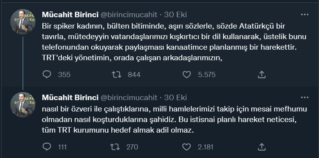Click reply icon on second tweet
Image resolution: width=319 pixels, height=158 pixels.
46,147
